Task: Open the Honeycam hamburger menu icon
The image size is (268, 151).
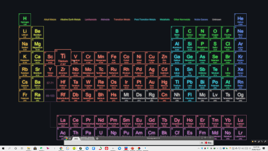Action: 70,139
